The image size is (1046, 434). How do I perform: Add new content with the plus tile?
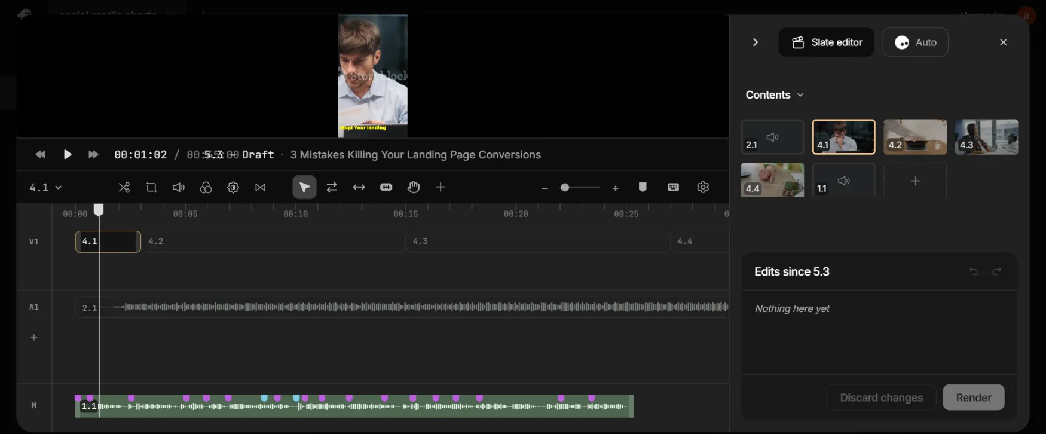[915, 180]
